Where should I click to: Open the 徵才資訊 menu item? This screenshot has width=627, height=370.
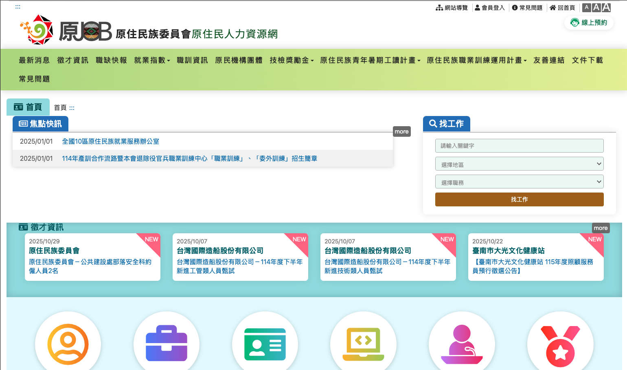point(72,60)
